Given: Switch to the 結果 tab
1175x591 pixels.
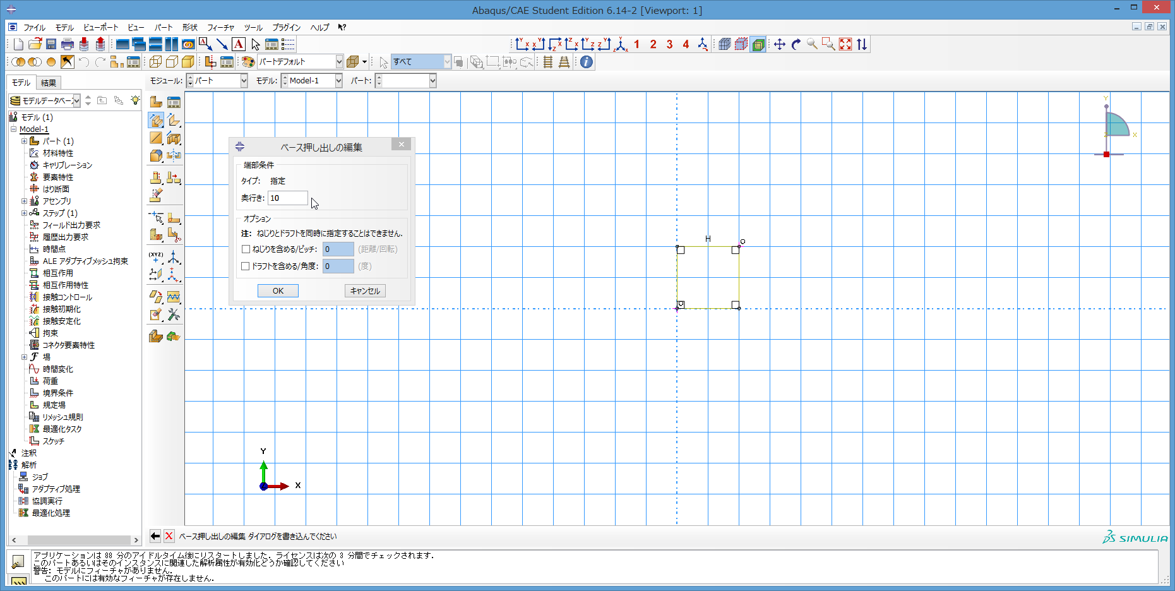Looking at the screenshot, I should click(49, 83).
